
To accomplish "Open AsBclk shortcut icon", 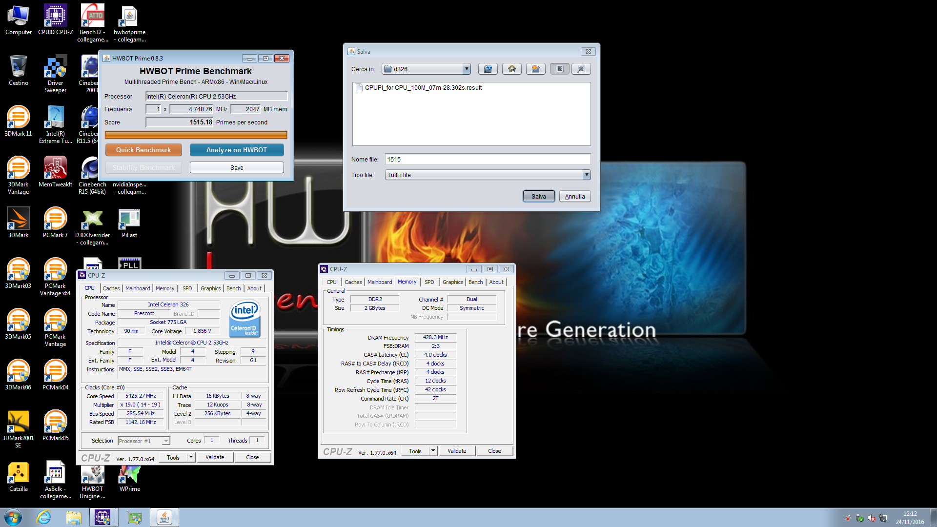I will pos(56,479).
